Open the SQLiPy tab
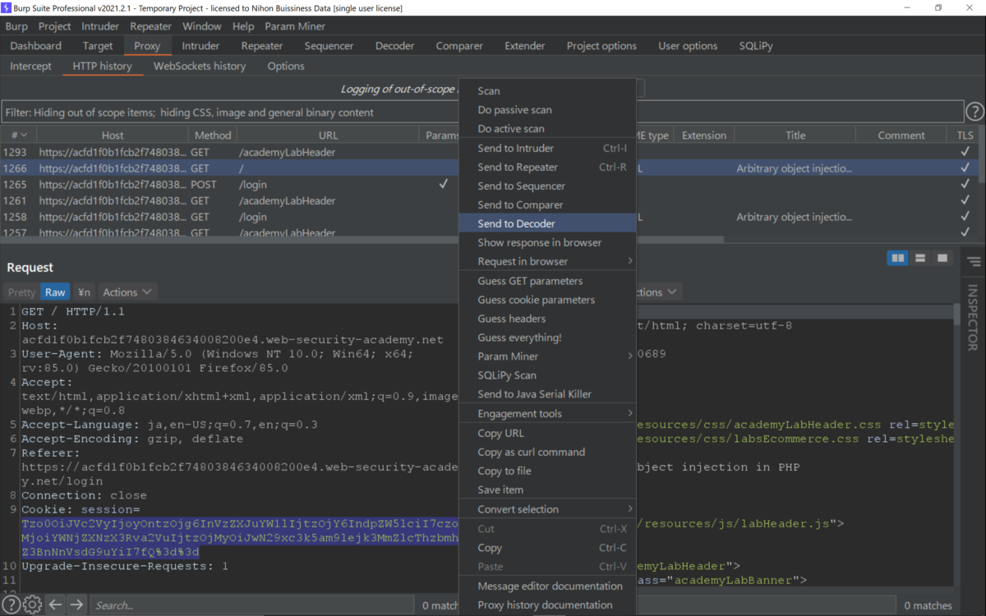 coord(756,46)
